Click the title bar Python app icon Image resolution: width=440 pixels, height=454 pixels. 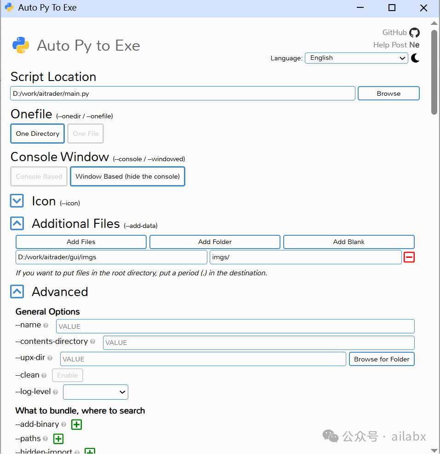coord(9,7)
